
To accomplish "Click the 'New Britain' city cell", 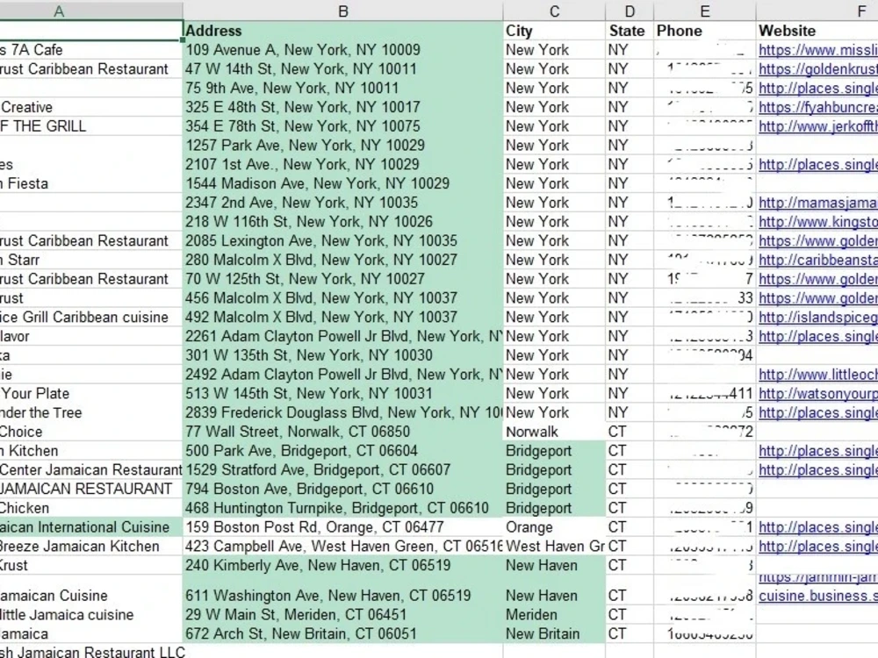I will tap(554, 633).
